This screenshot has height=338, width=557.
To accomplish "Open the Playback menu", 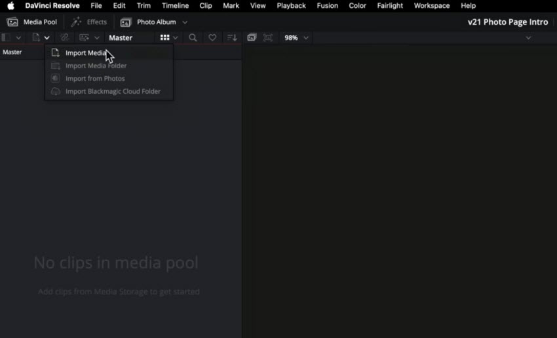I will coord(292,6).
